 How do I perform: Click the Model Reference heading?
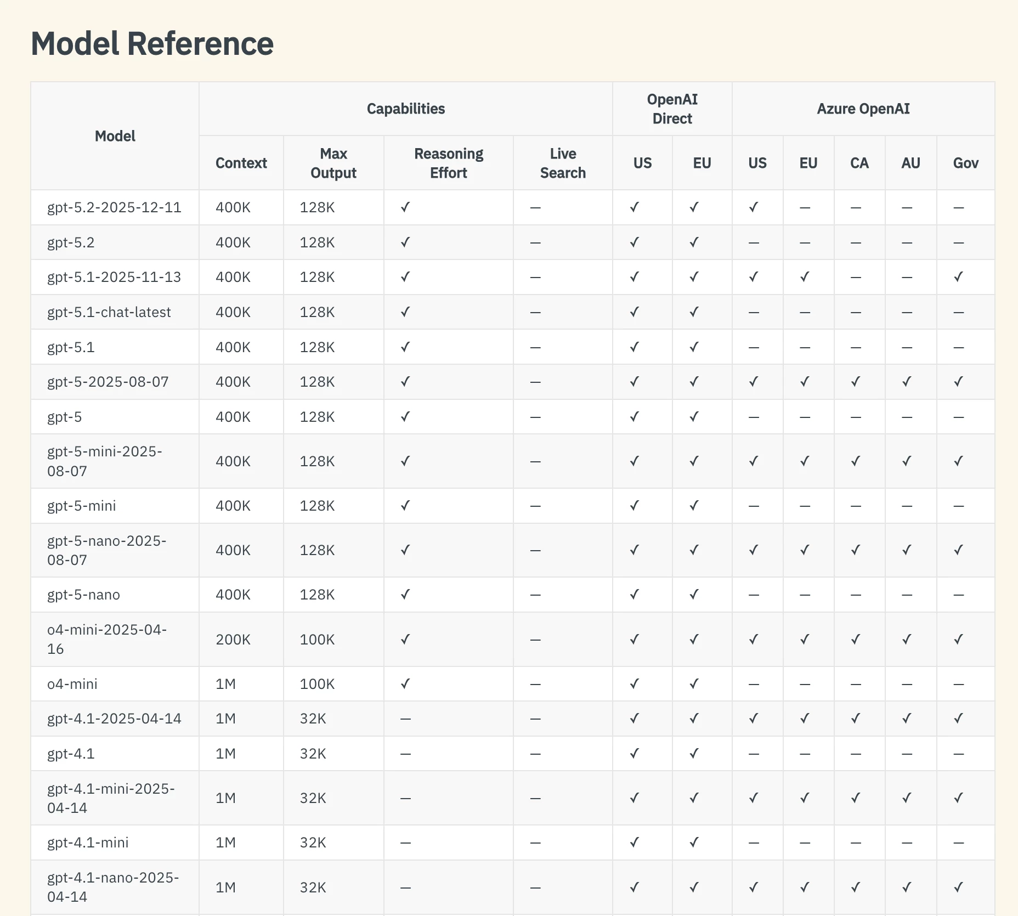152,44
